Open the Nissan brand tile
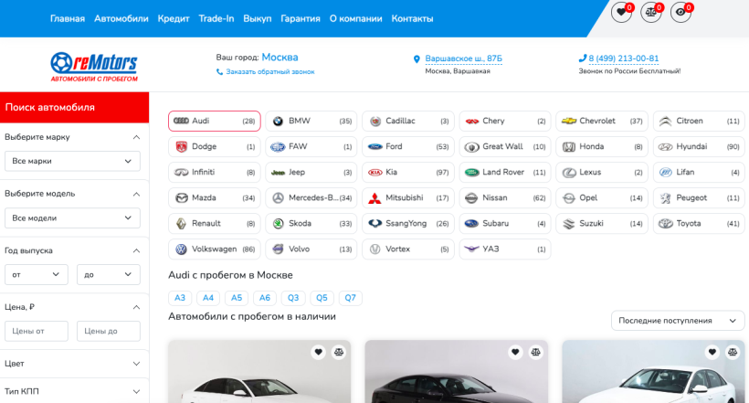Viewport: 749px width, 403px height. (x=505, y=198)
